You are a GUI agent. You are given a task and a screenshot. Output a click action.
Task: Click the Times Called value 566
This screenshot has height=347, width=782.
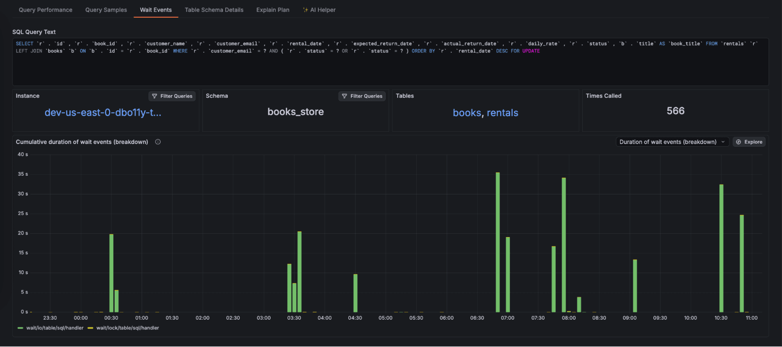pos(676,111)
